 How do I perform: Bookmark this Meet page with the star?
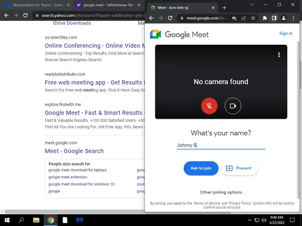[253, 18]
